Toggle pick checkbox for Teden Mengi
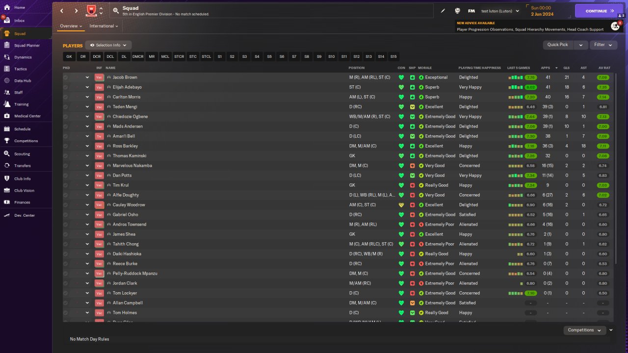The height and width of the screenshot is (353, 628). click(x=66, y=107)
